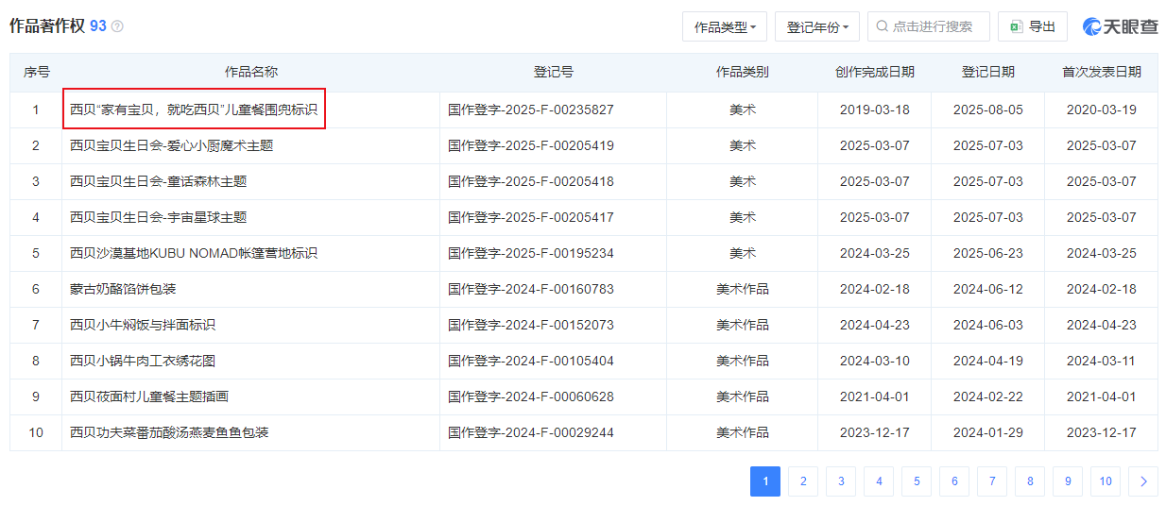Click the help question mark icon beside 作品著作权
1166x506 pixels.
(117, 26)
